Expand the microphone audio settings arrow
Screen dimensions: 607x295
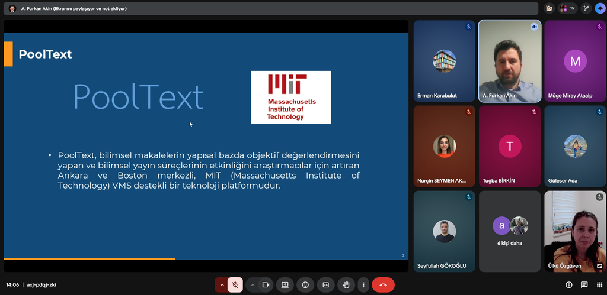(222, 285)
